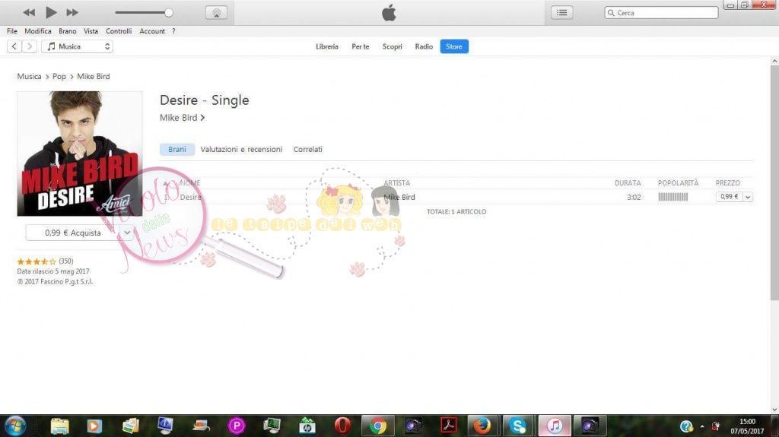Expand the track price dropdown arrow
The width and height of the screenshot is (779, 437).
(x=748, y=197)
